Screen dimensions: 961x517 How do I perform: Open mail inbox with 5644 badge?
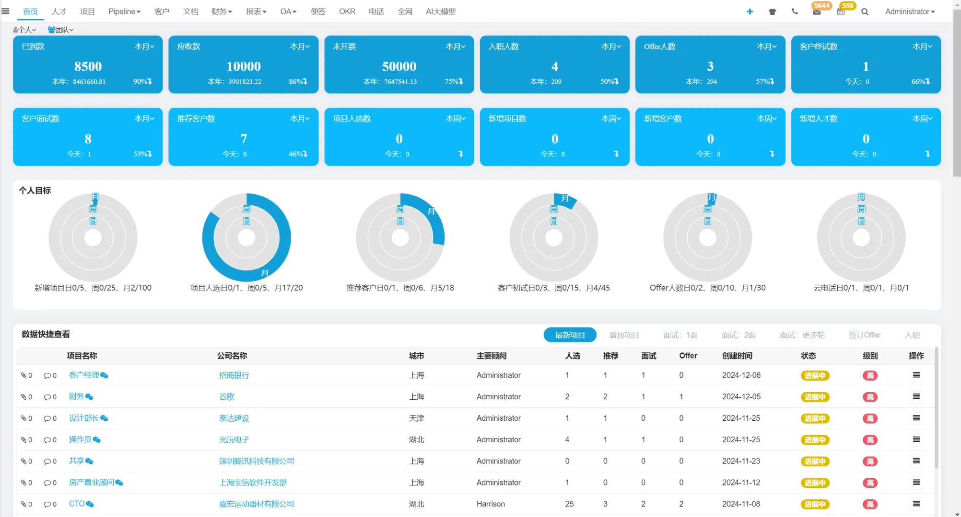pos(817,12)
